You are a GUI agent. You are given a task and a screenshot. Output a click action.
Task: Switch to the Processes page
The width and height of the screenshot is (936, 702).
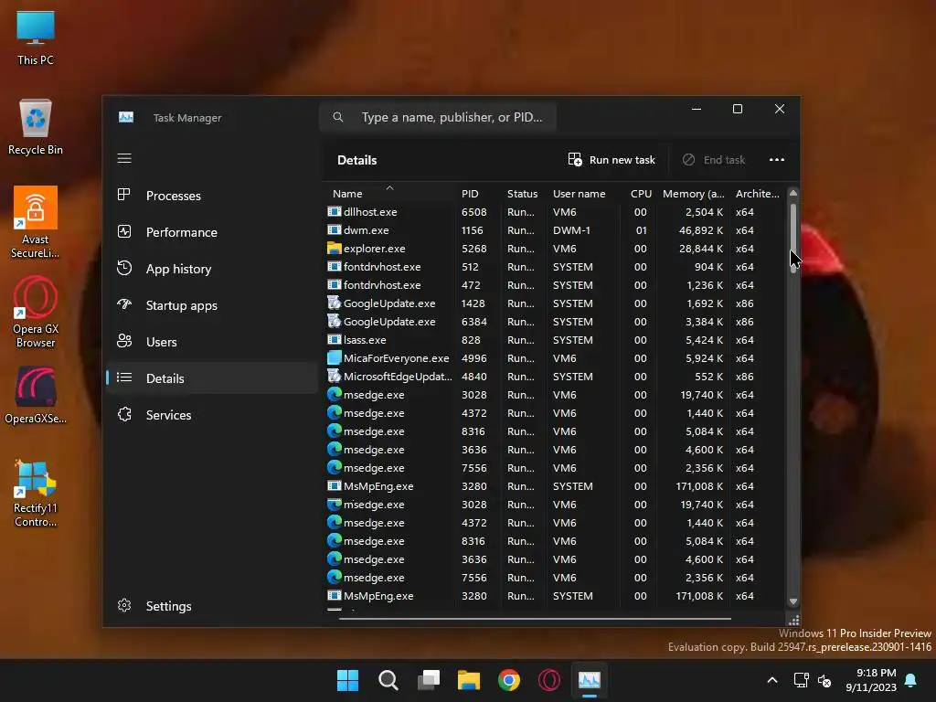211,196
